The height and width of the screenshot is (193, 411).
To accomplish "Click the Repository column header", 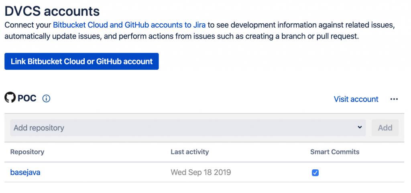I will [x=27, y=152].
